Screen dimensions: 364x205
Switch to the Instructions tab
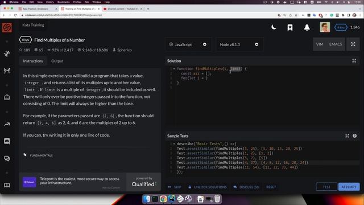[x=33, y=61]
